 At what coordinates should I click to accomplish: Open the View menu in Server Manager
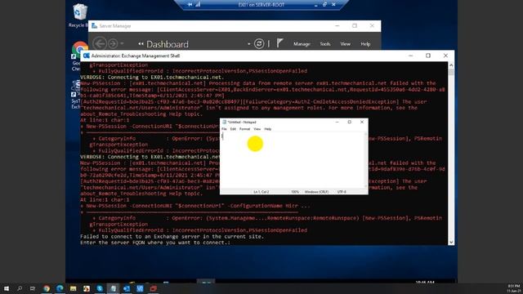click(345, 44)
